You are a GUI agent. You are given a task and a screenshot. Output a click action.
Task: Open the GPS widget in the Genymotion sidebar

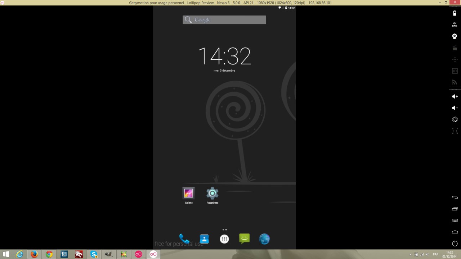point(454,24)
